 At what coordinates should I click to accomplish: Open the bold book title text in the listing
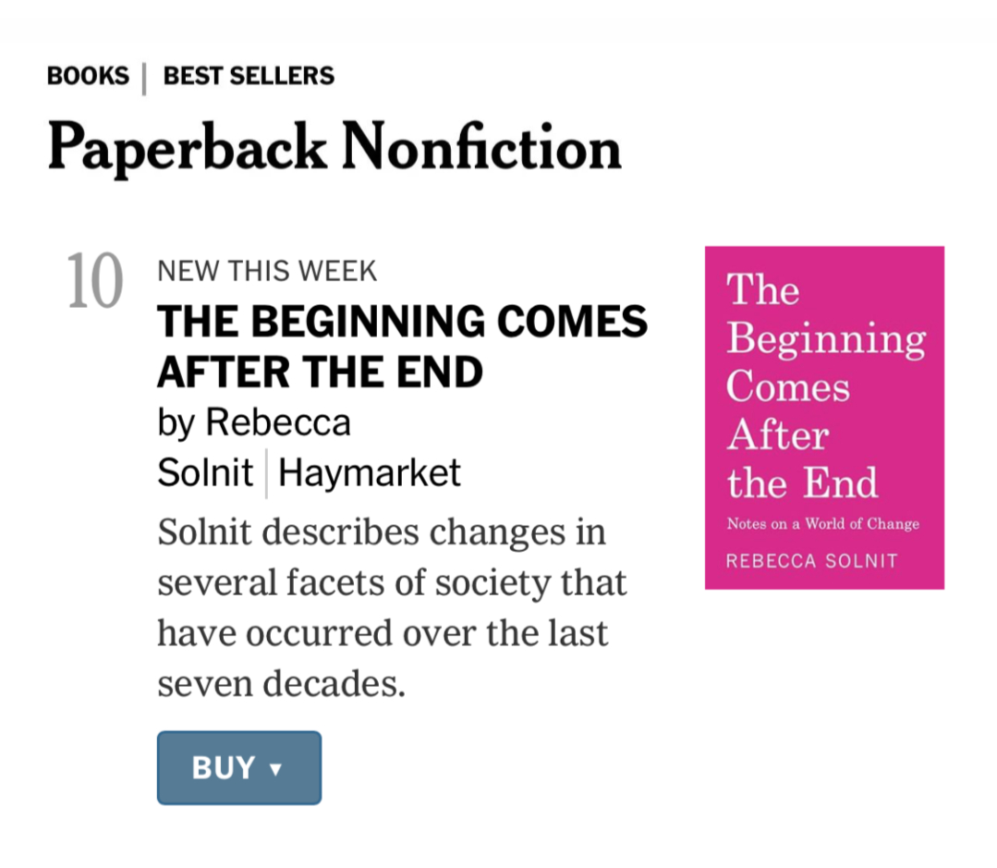point(402,346)
